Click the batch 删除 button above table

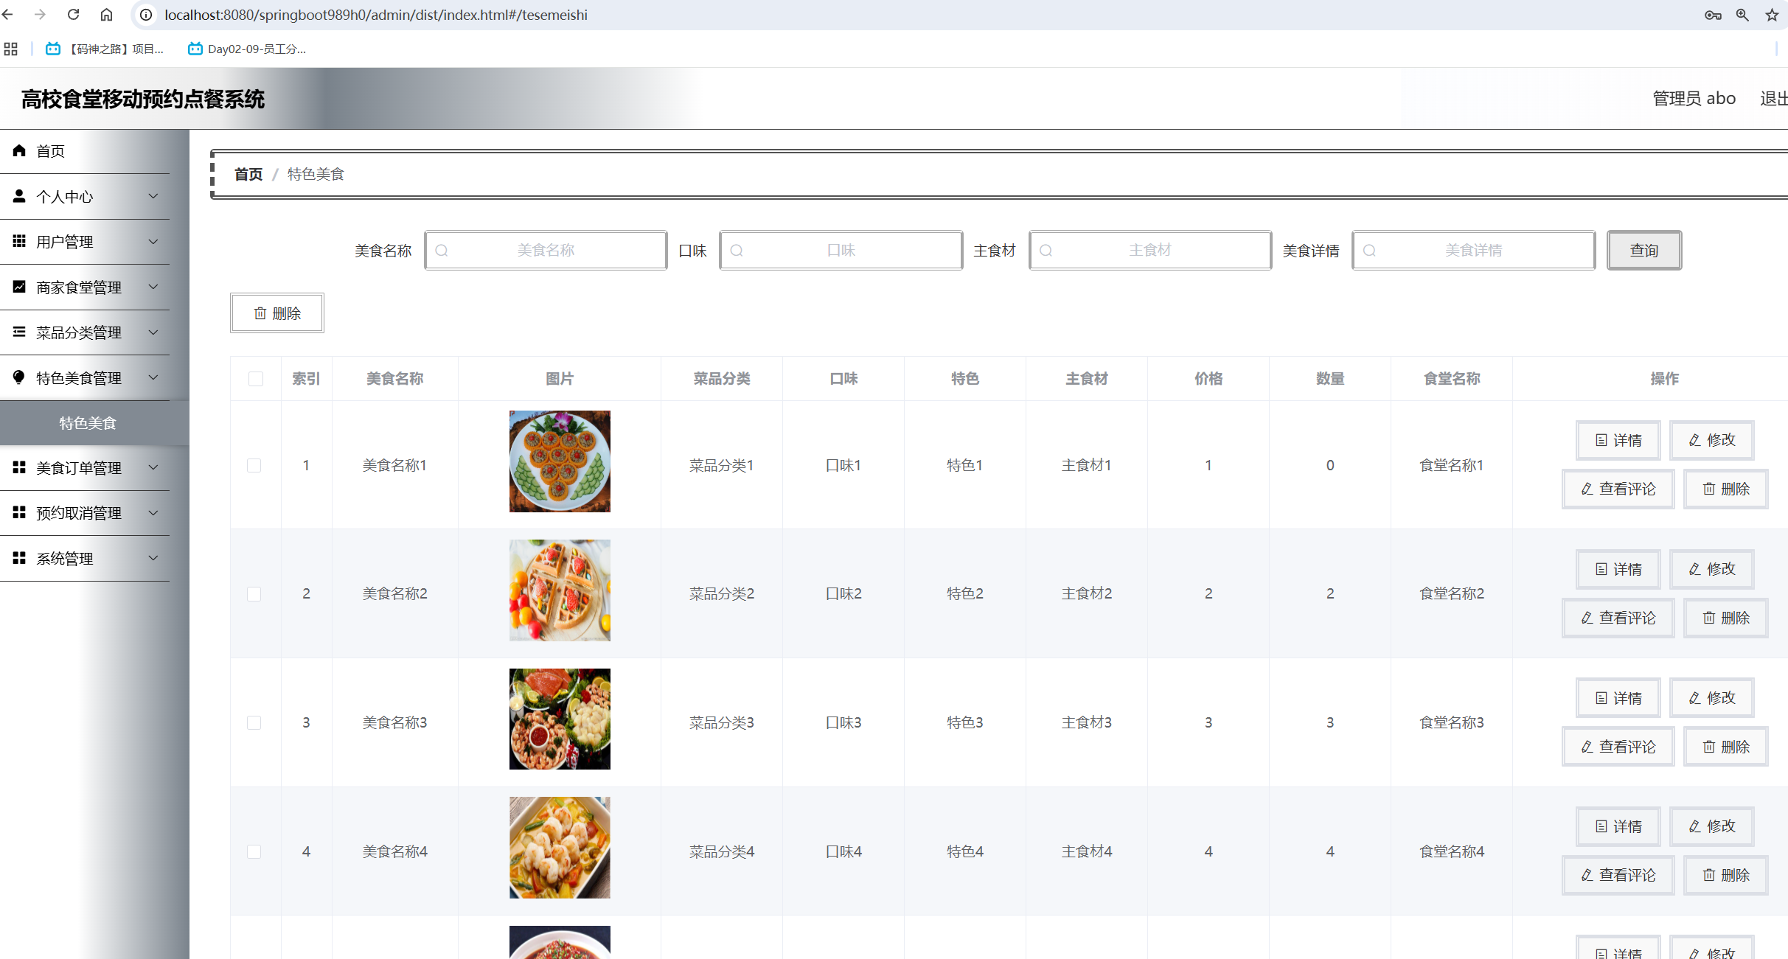click(x=277, y=313)
